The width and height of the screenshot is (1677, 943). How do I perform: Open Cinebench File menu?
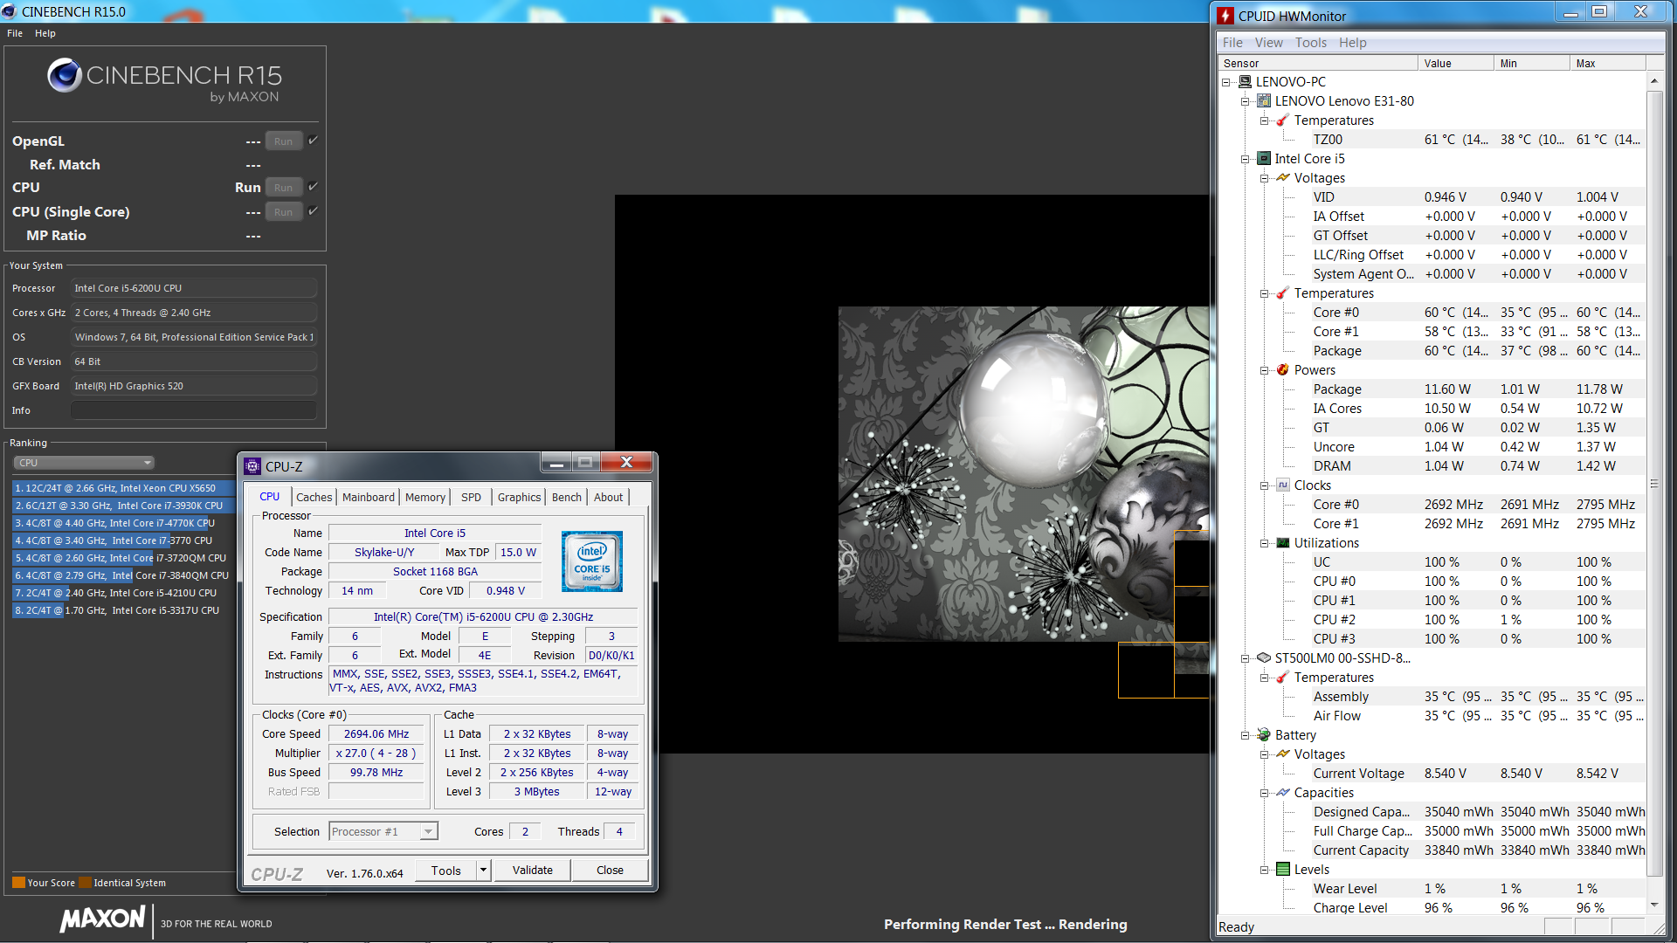coord(15,33)
